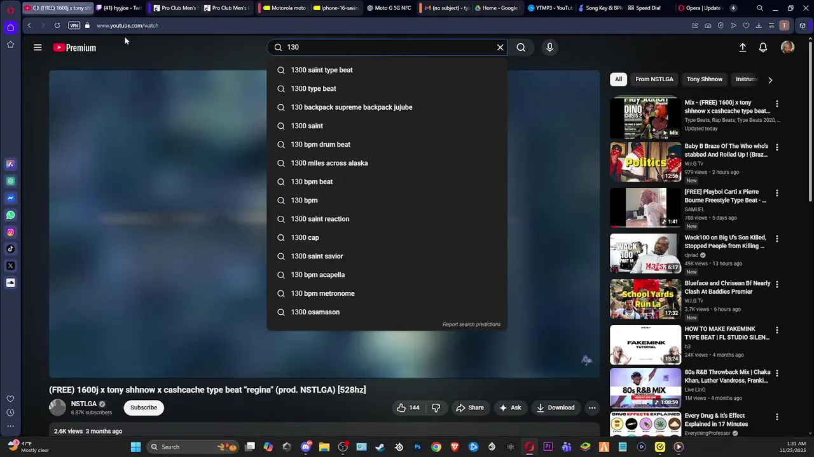Viewport: 814px width, 457px height.
Task: Choose suggestion '130 bpm drum beat'
Action: click(387, 145)
